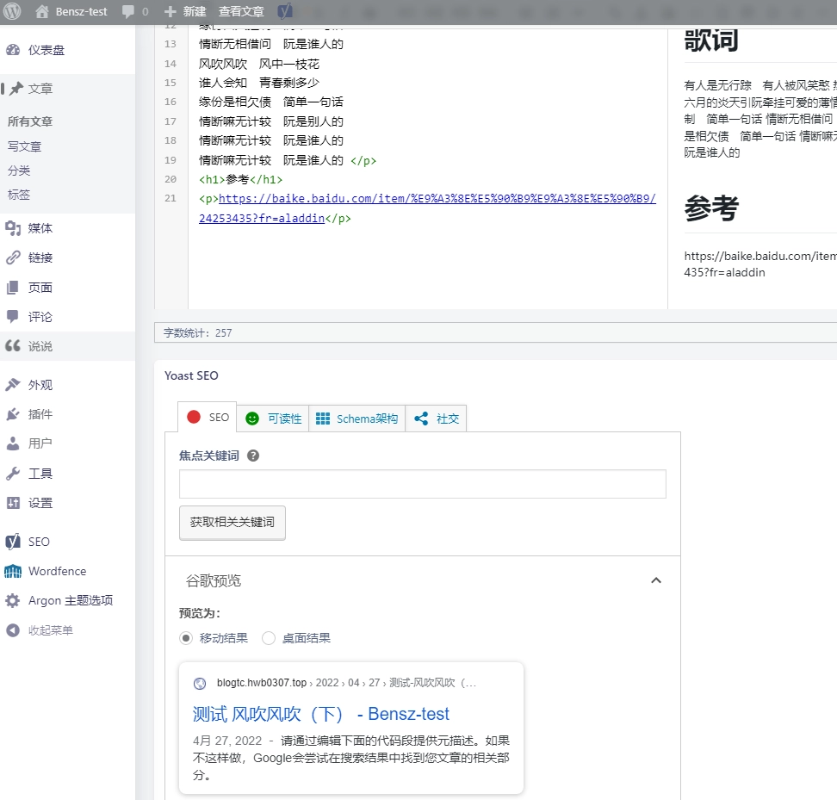Click the Wordfence shield icon

coord(13,571)
